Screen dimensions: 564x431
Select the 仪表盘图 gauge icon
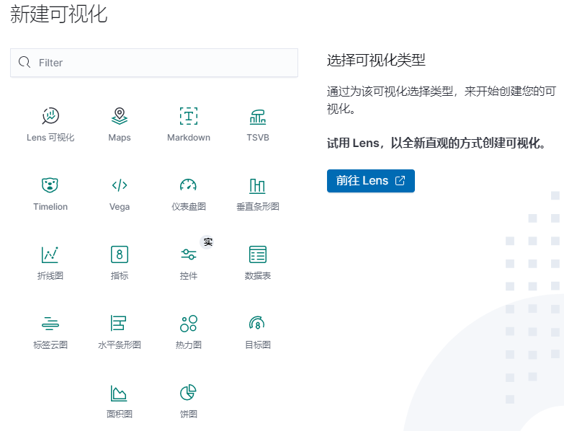pos(189,185)
